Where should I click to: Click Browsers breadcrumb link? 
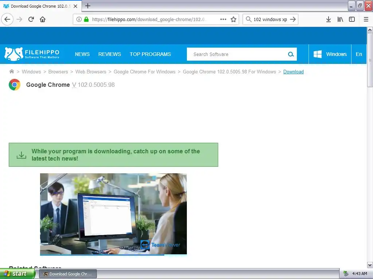[x=58, y=72]
